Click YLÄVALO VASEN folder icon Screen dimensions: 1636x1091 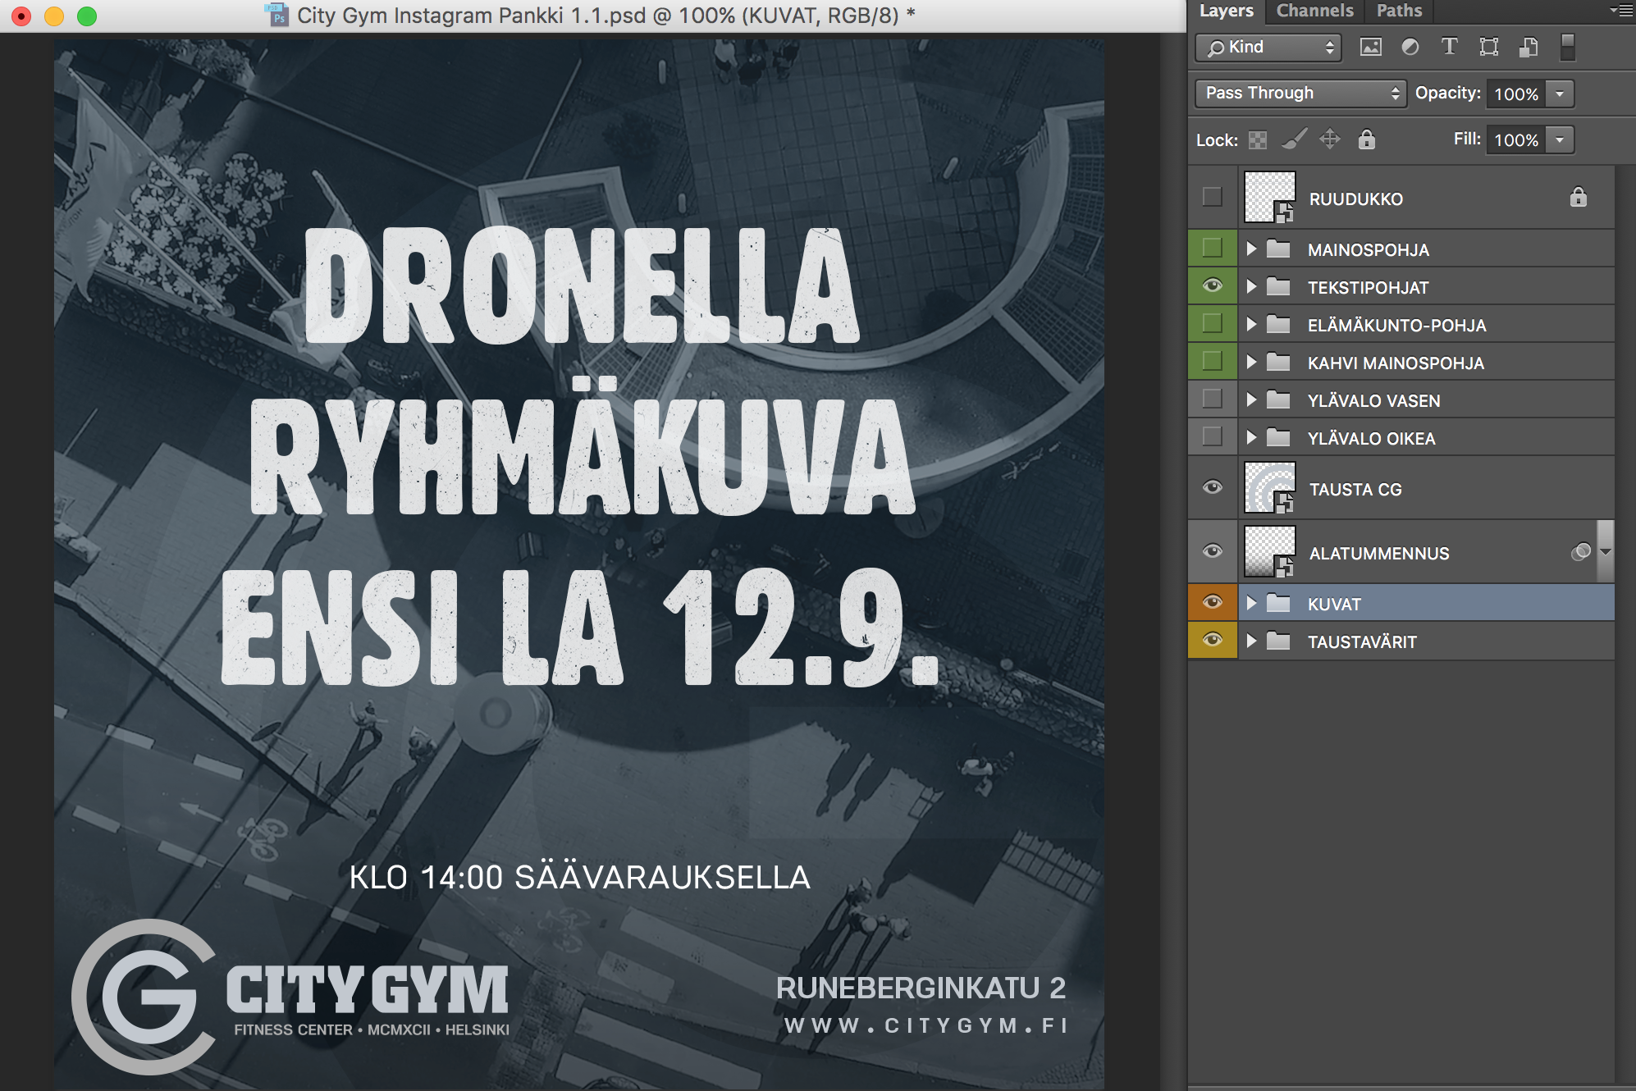[1278, 399]
